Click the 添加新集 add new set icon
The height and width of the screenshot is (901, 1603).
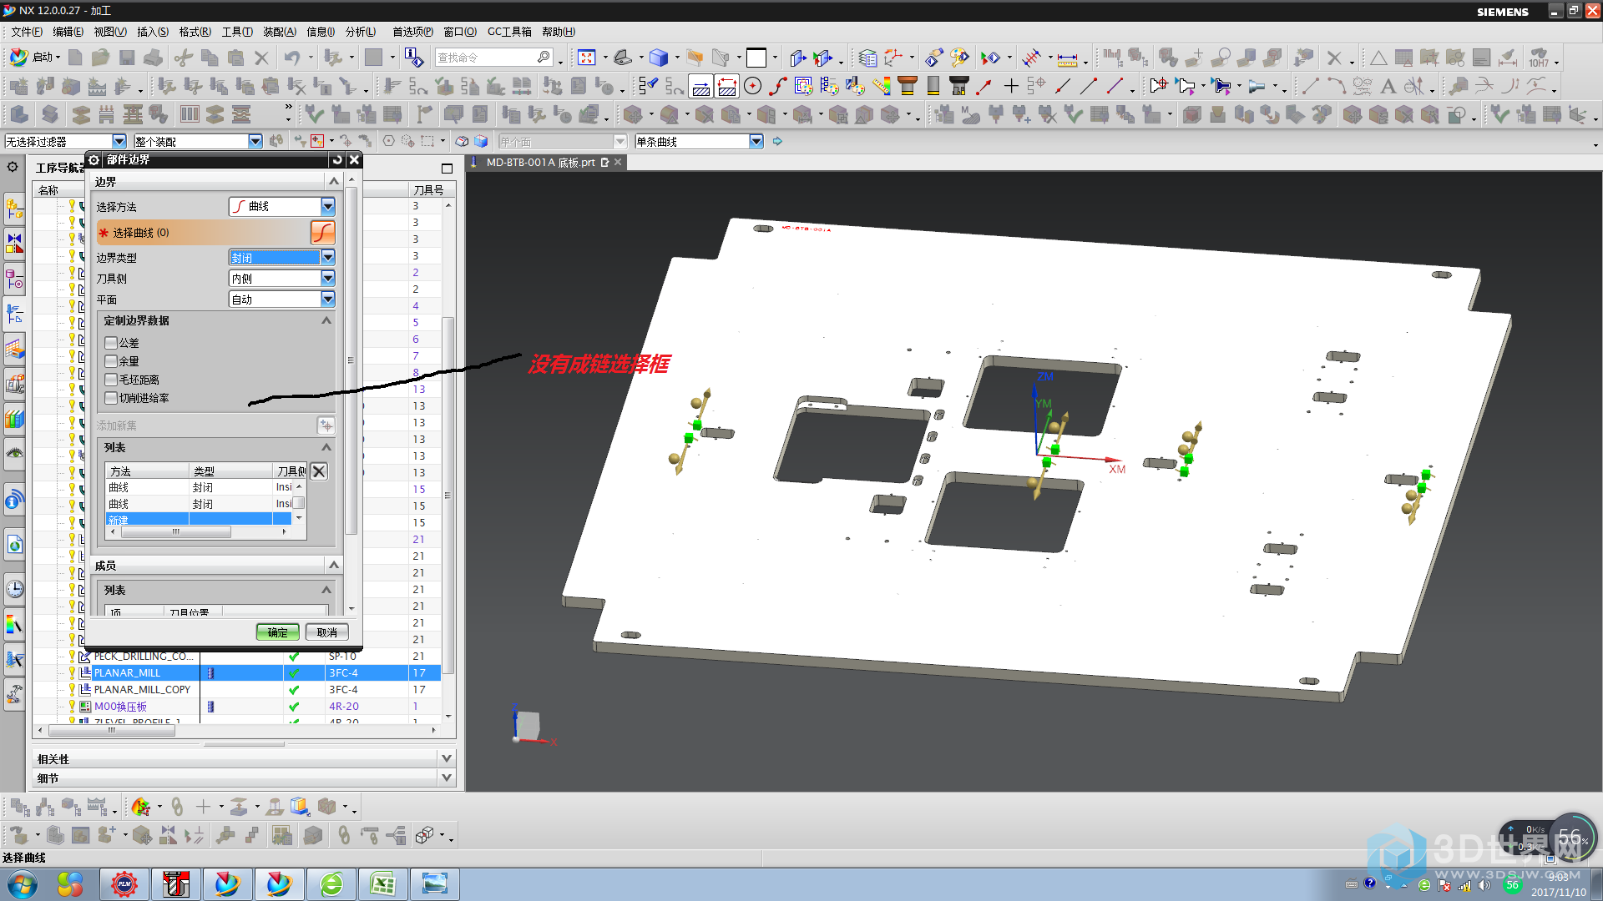pyautogui.click(x=326, y=425)
